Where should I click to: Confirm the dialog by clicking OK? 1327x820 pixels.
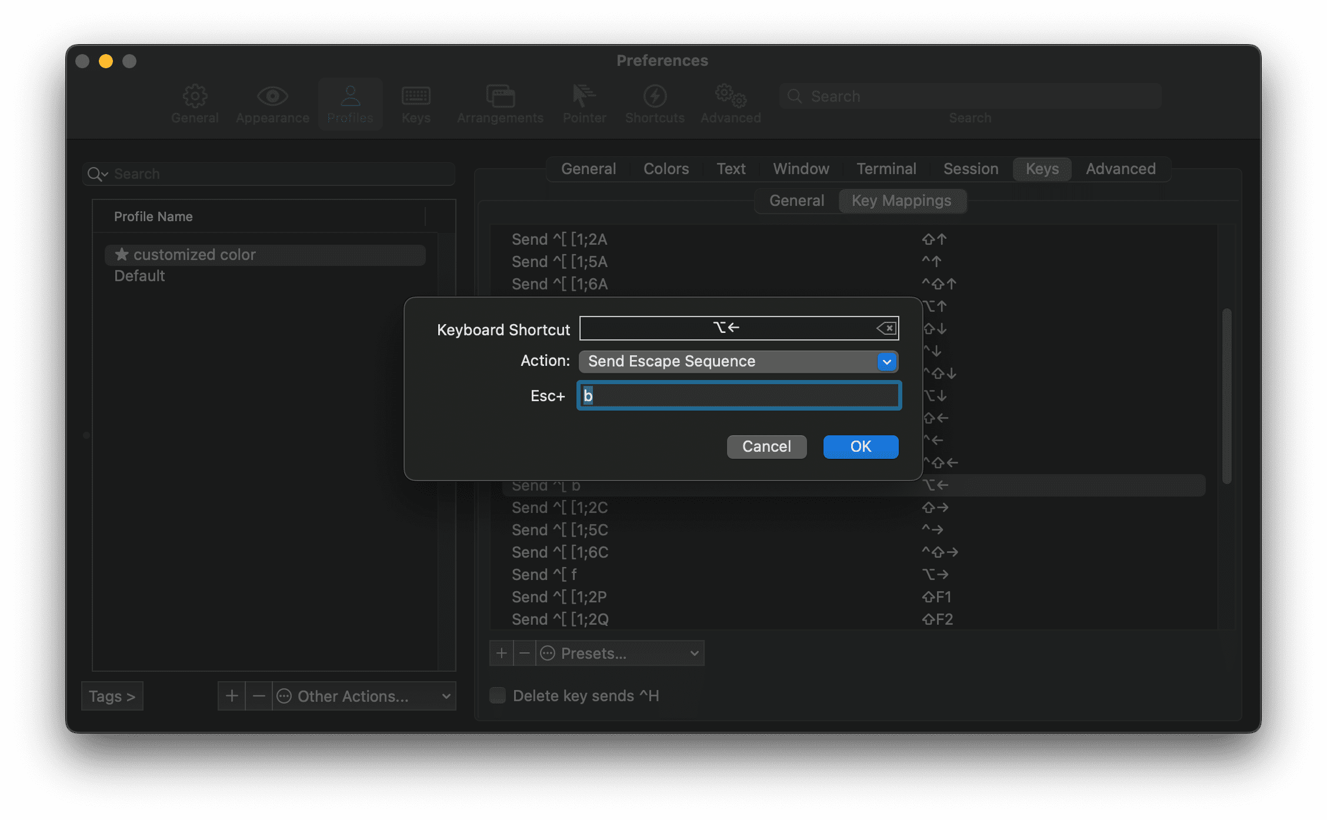coord(860,446)
